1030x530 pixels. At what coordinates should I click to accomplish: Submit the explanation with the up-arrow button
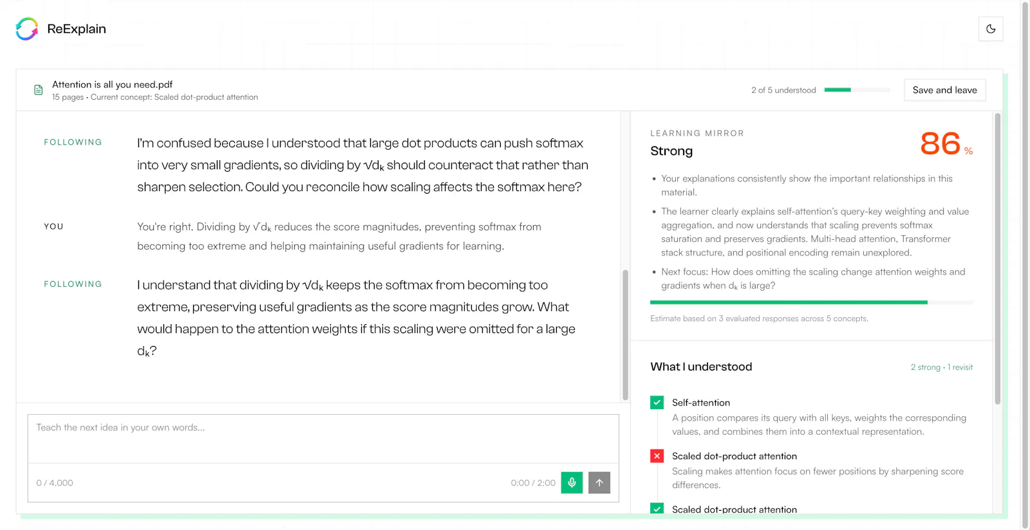599,482
